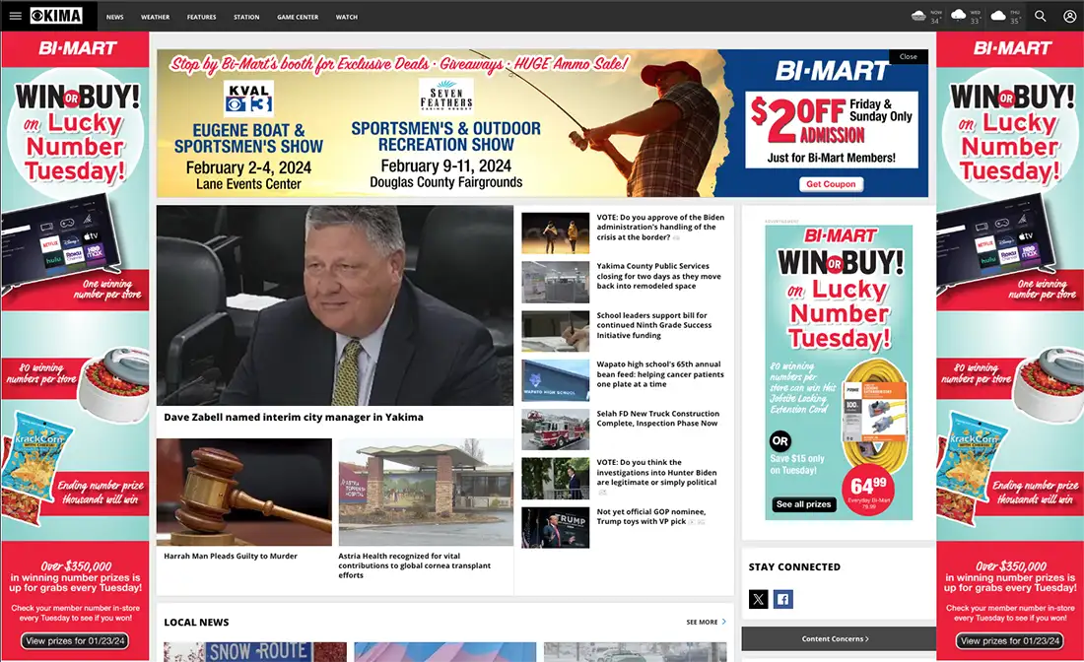Screen dimensions: 1084x662
Task: Open the Selah FD New Truck article
Action: (657, 418)
